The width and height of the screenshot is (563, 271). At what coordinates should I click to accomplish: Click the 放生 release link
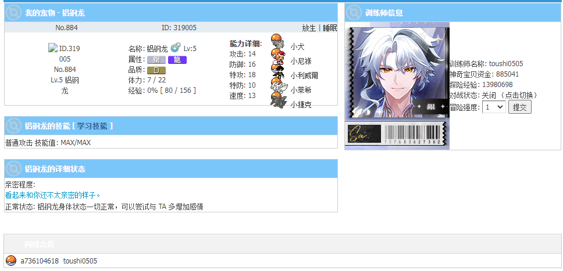[x=309, y=28]
